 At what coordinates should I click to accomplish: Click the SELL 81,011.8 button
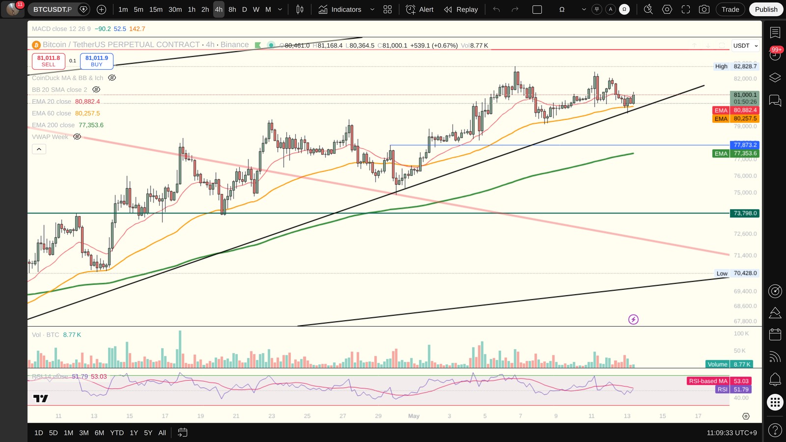49,61
